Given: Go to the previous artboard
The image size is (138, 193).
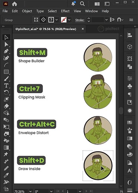Looking at the screenshot, I should 63,191.
